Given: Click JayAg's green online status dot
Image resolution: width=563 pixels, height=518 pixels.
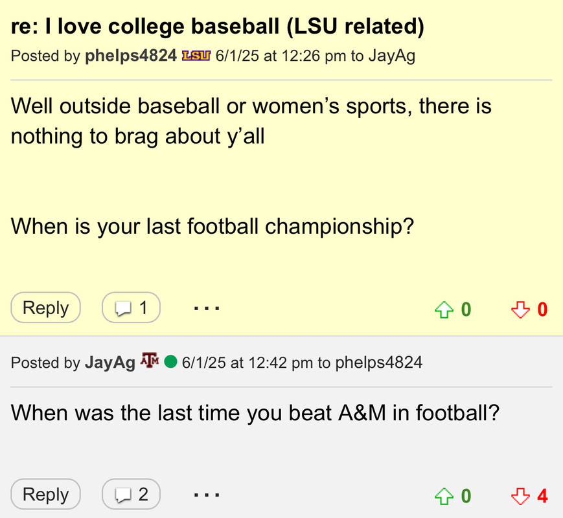Looking at the screenshot, I should 170,361.
